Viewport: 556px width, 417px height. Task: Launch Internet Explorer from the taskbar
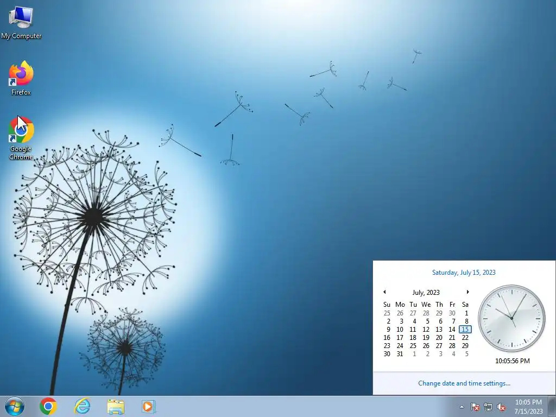click(x=82, y=406)
